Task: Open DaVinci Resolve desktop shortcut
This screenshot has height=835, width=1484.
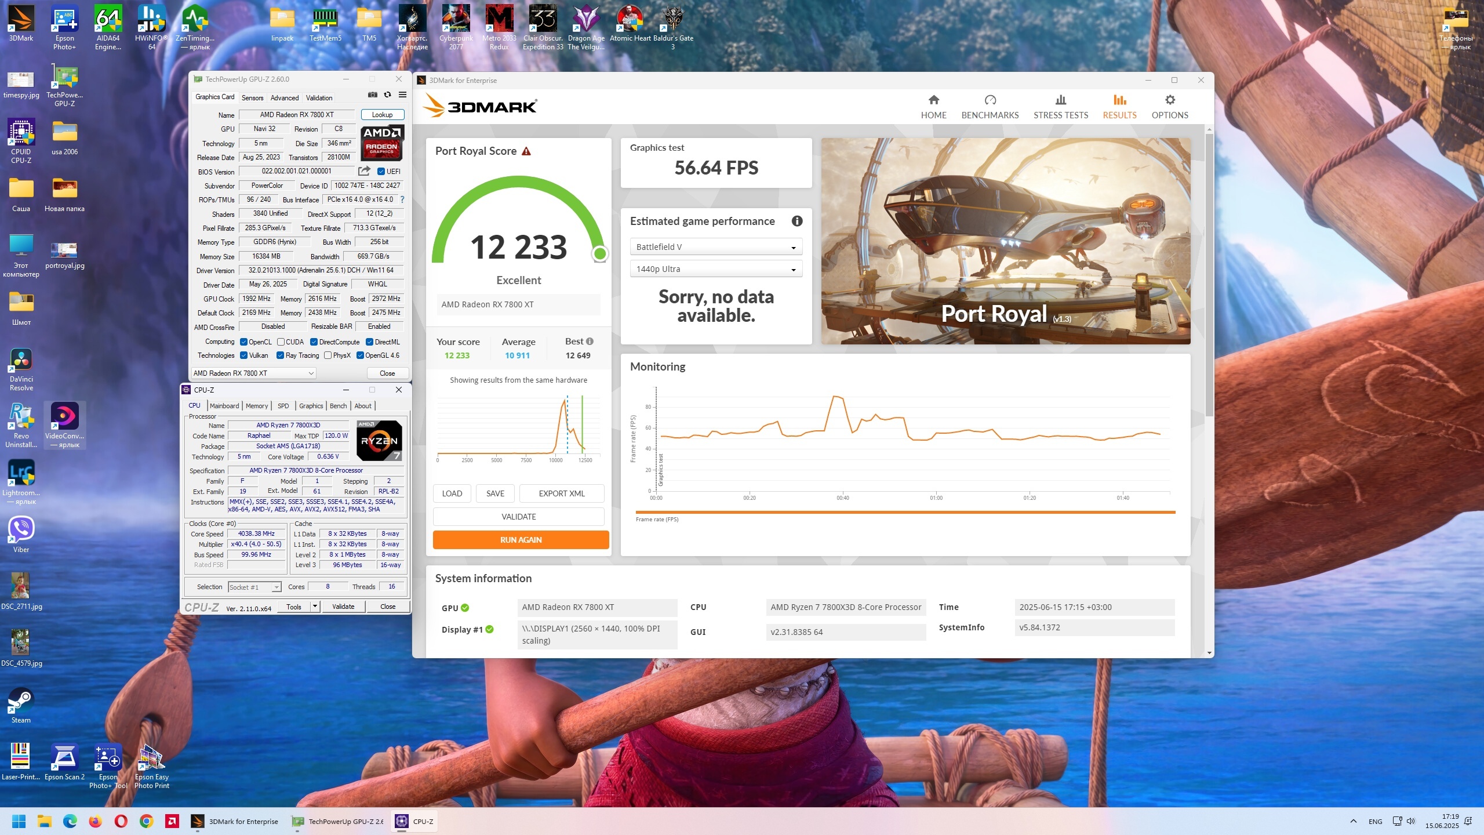Action: coord(21,369)
